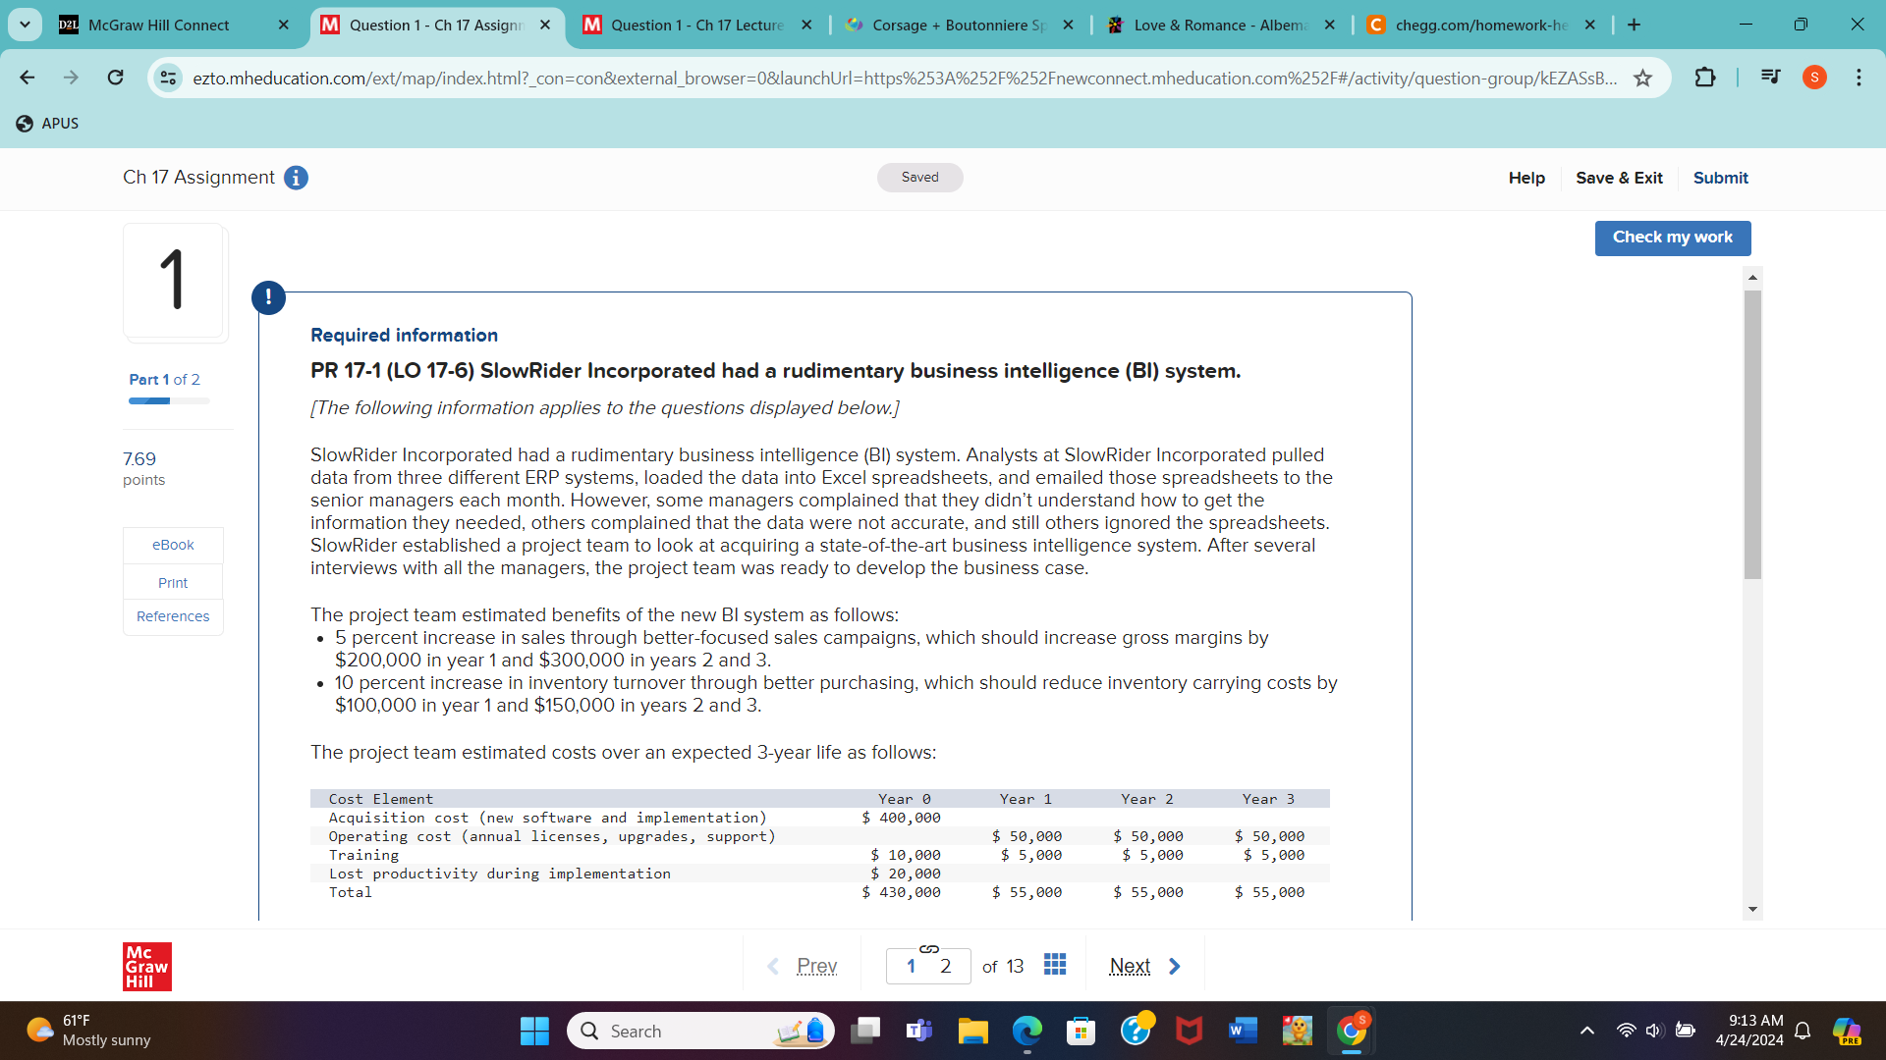Click the exclamation alert icon on the question
This screenshot has width=1886, height=1060.
pyautogui.click(x=268, y=297)
